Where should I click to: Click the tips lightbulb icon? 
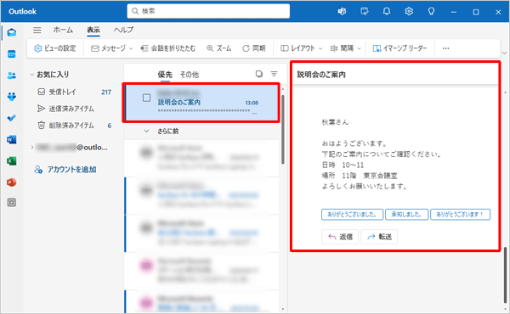pyautogui.click(x=431, y=12)
